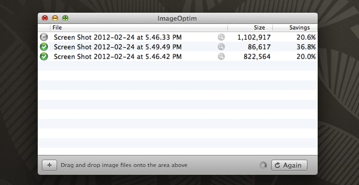Select the row Screen Shot 2012-02-24 at 5.46.42 PM
Viewport: 359px width, 185px height.
[x=178, y=57]
